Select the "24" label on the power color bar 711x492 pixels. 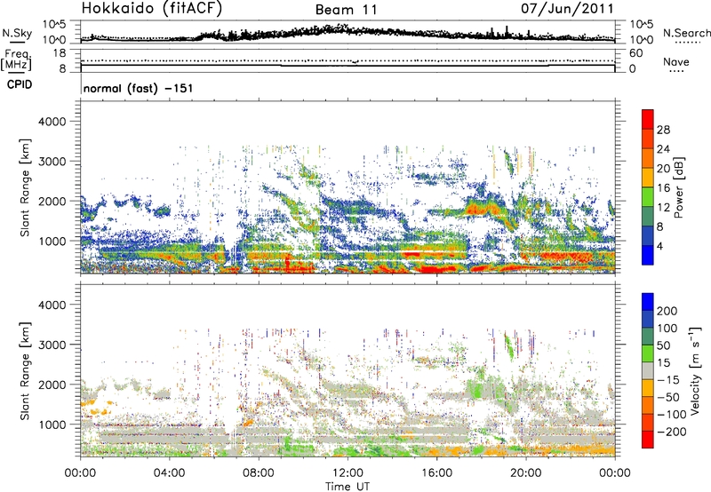[x=663, y=149]
